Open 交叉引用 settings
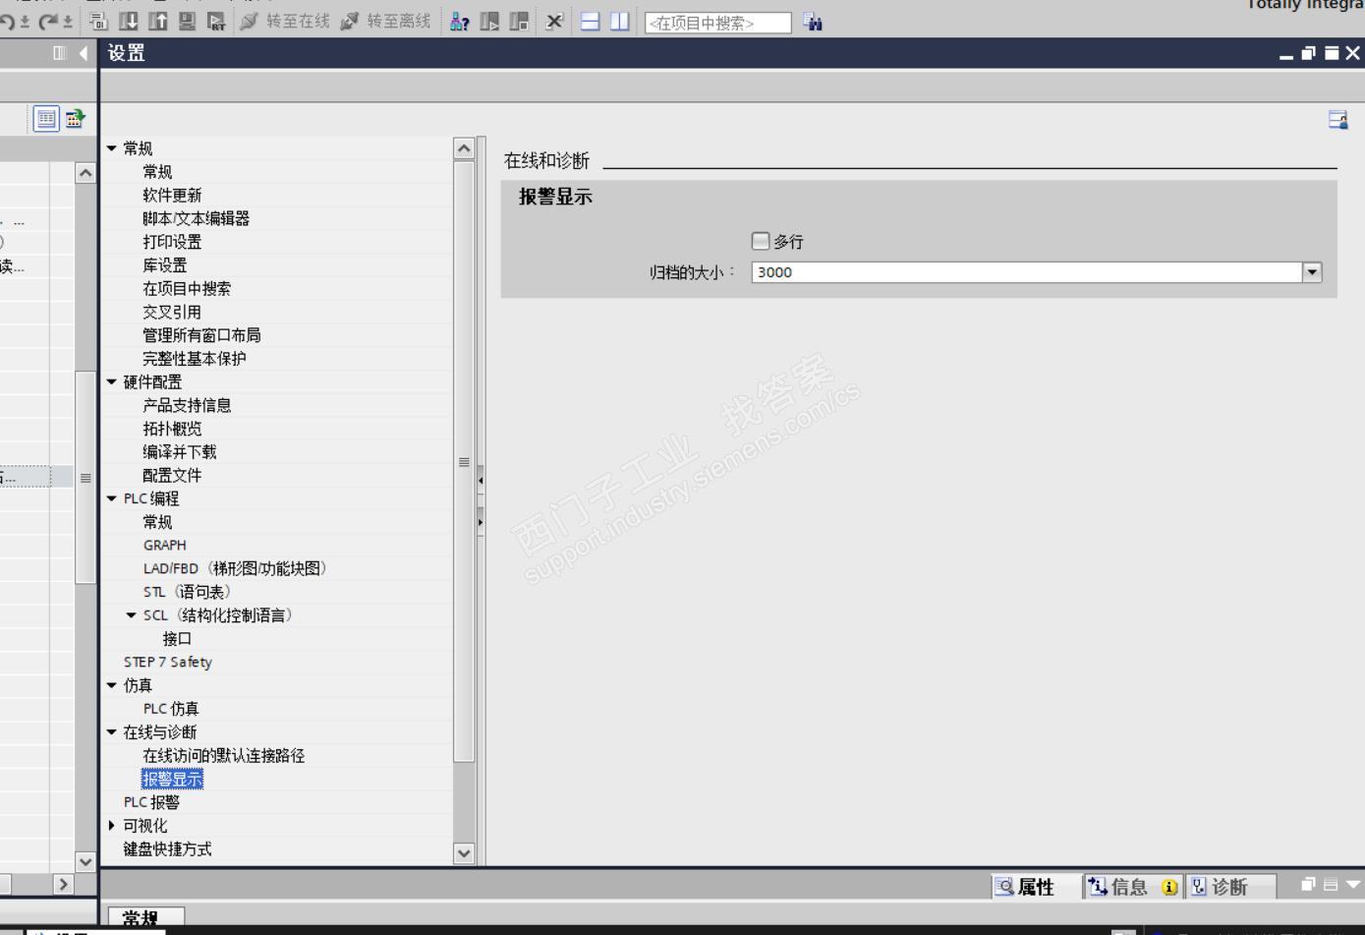This screenshot has height=935, width=1365. (172, 313)
